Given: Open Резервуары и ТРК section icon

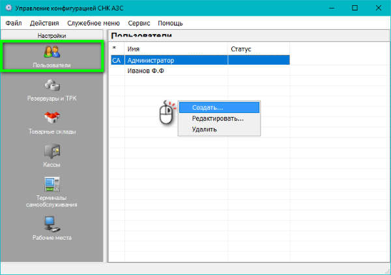Looking at the screenshot, I should [52, 85].
